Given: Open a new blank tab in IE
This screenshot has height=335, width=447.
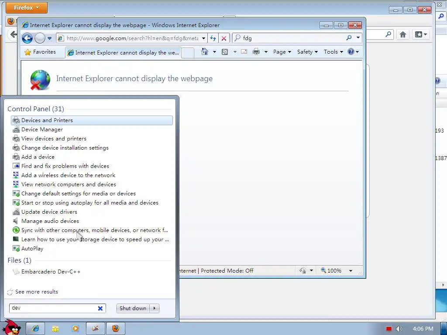Looking at the screenshot, I should (188, 53).
